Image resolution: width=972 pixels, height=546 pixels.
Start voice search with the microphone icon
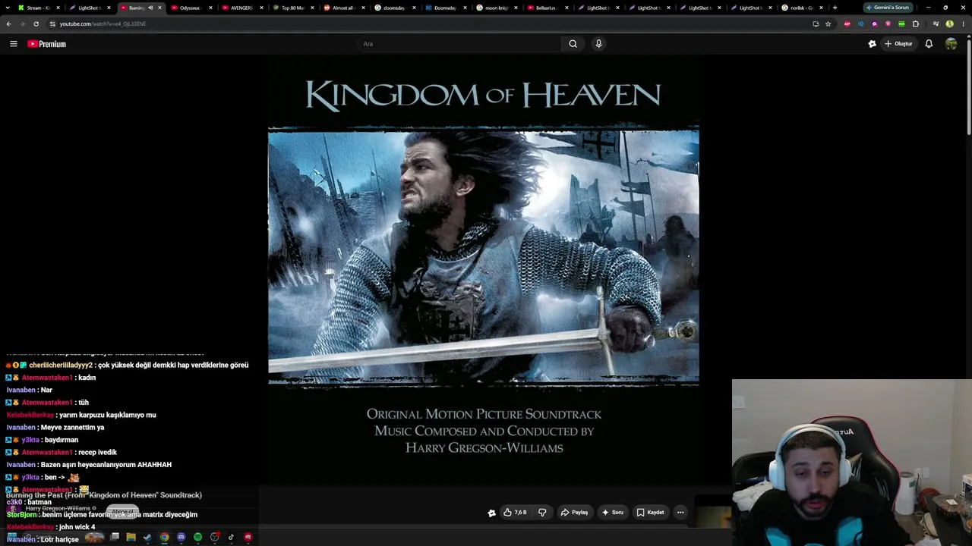tap(598, 44)
